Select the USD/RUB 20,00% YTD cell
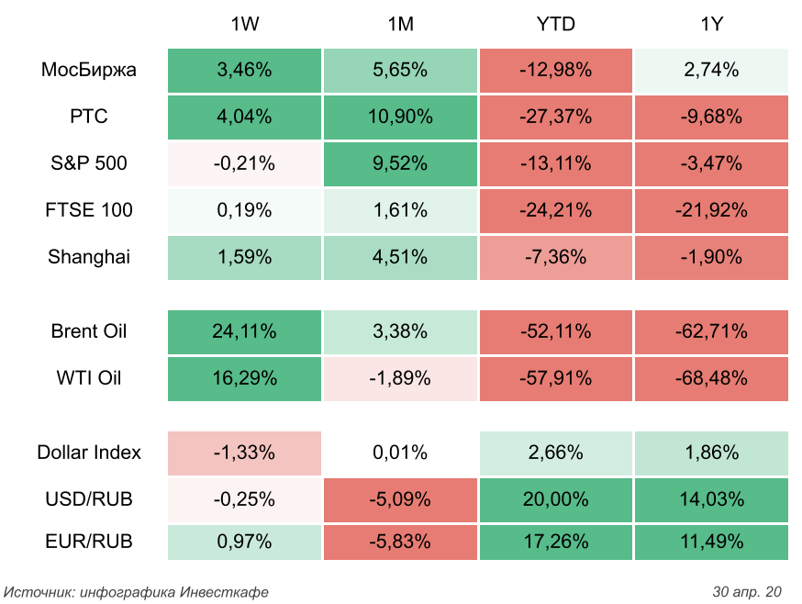Screen dimensions: 802x604 click(555, 499)
